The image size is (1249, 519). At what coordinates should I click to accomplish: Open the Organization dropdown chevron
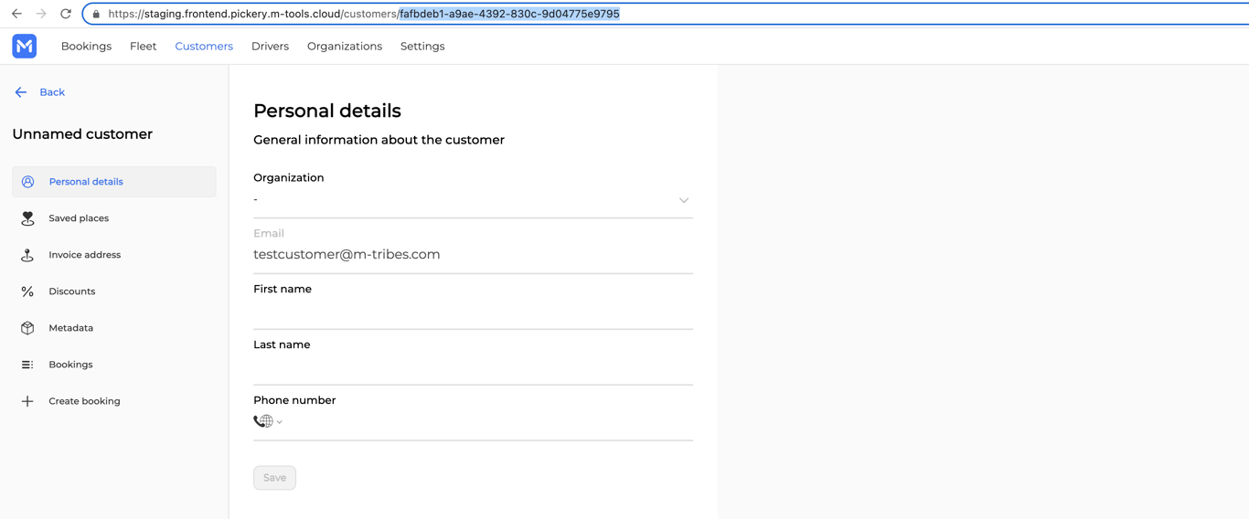684,200
